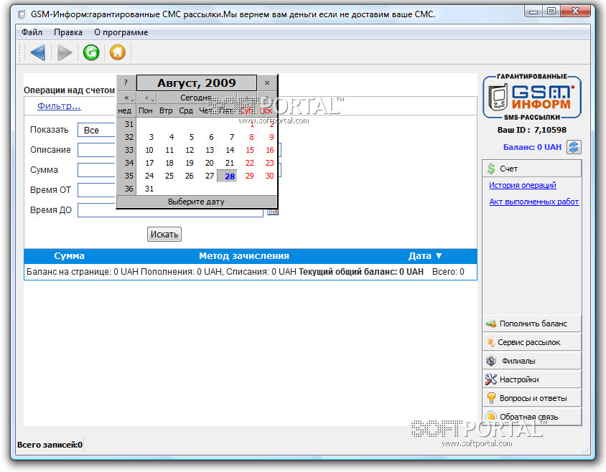Viewport: 606px width, 472px height.
Task: Open Правка menu
Action: click(68, 32)
